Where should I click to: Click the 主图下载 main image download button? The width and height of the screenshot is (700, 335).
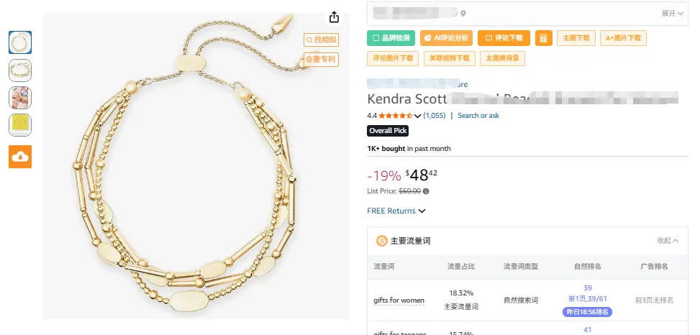576,38
